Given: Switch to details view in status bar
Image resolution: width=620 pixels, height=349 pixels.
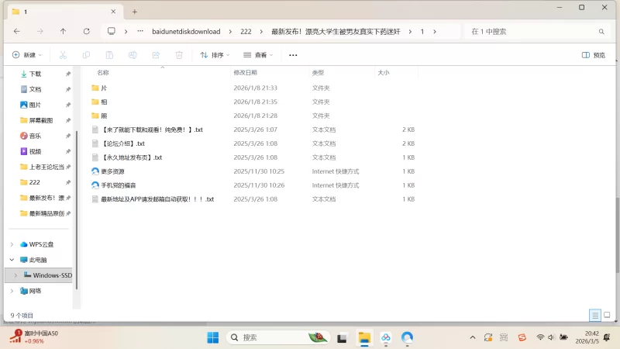Looking at the screenshot, I should coord(594,316).
